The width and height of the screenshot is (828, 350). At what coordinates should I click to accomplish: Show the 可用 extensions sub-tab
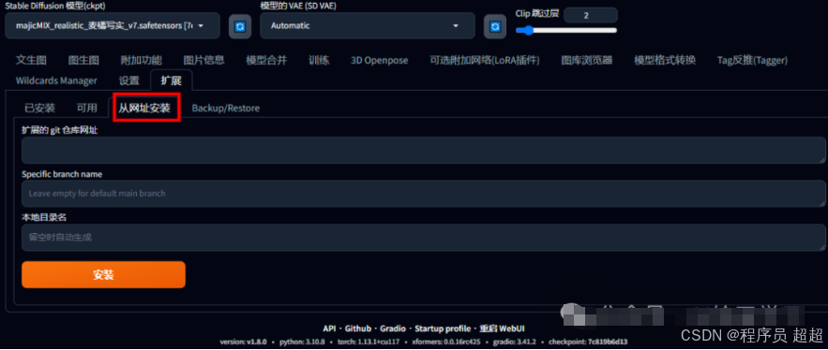(86, 108)
